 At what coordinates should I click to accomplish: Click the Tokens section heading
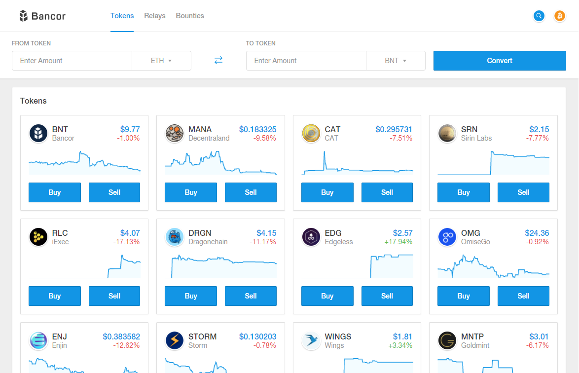point(33,101)
